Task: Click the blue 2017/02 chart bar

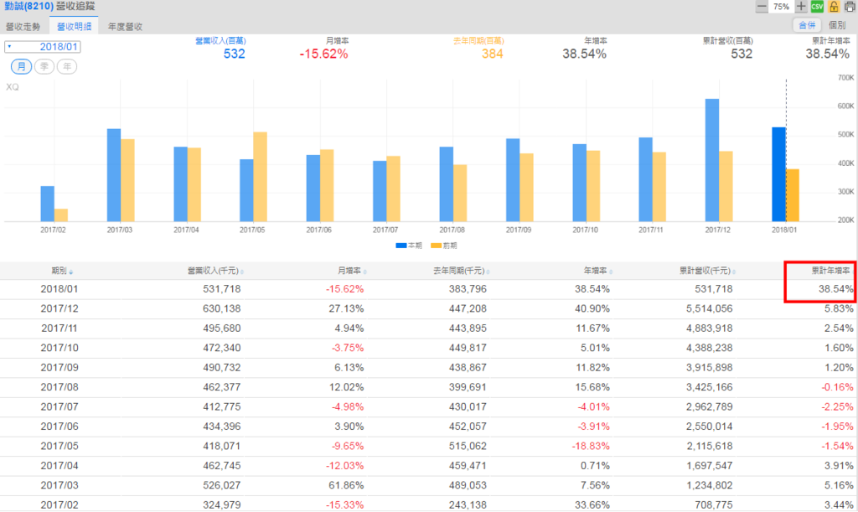Action: (48, 204)
